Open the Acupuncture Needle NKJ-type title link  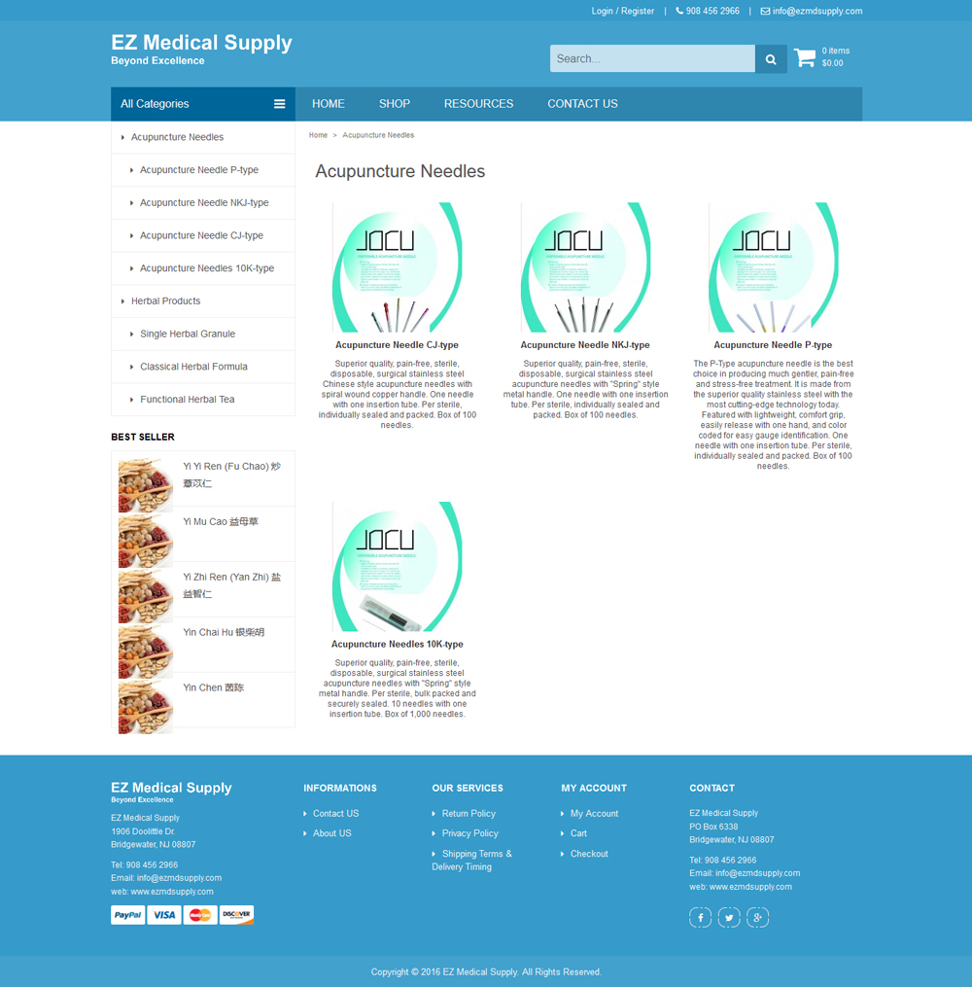coord(585,345)
